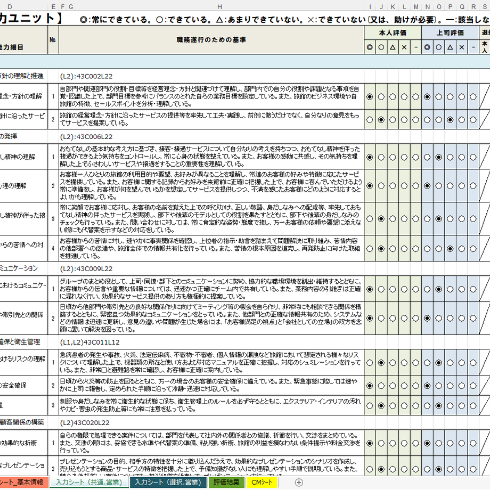This screenshot has width=490, height=490.
Task: Select column I header
Action: tap(370, 7)
